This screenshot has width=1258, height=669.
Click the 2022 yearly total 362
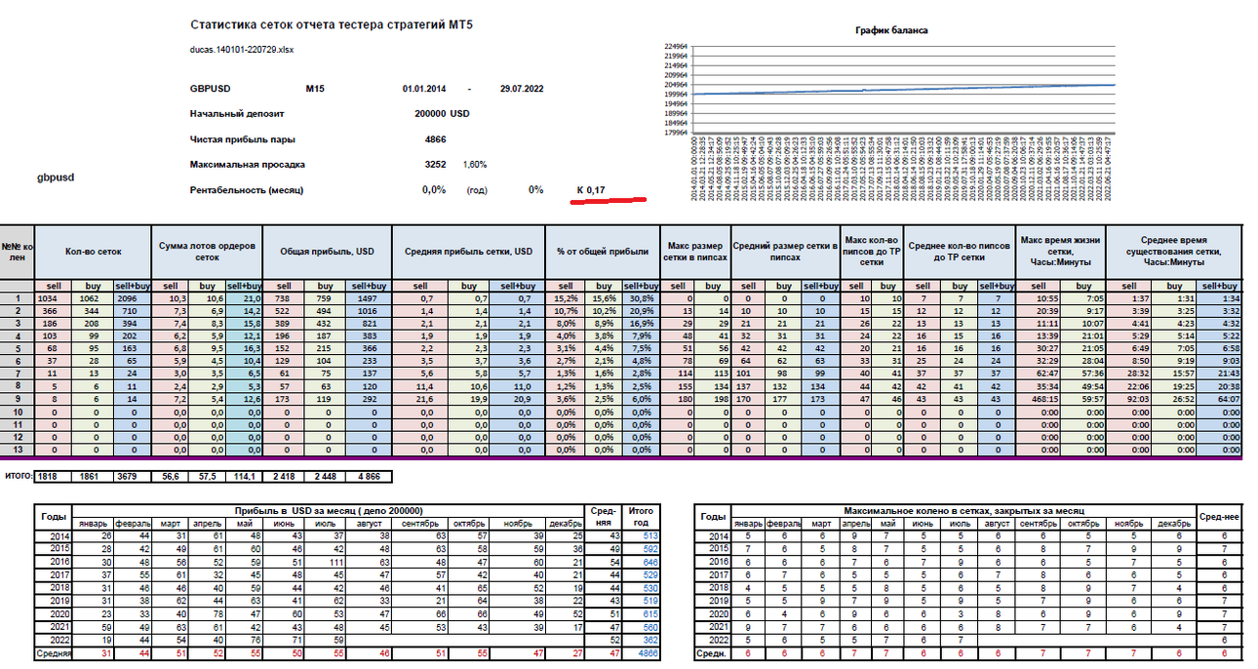(x=641, y=640)
